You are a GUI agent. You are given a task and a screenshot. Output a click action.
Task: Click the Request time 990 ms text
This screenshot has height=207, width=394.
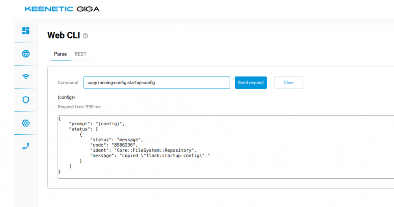(79, 107)
